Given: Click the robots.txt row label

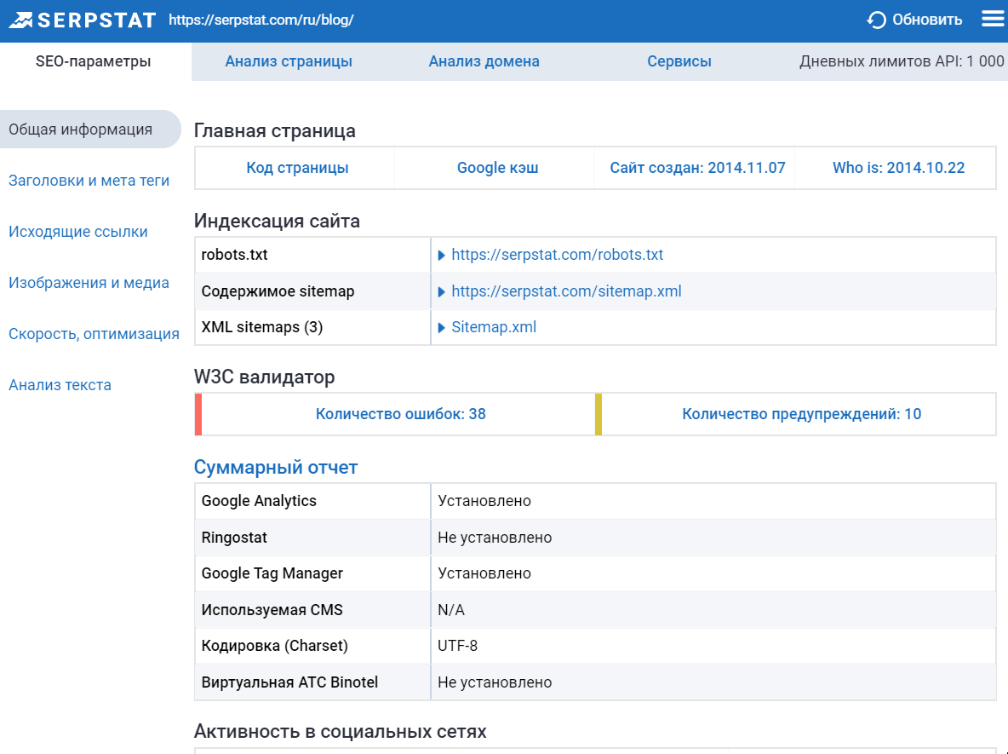Looking at the screenshot, I should [x=235, y=255].
